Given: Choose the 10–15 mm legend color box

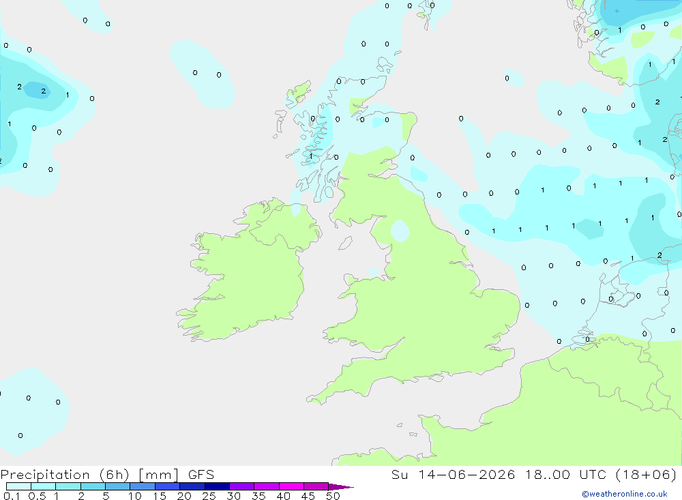Looking at the screenshot, I should [143, 486].
